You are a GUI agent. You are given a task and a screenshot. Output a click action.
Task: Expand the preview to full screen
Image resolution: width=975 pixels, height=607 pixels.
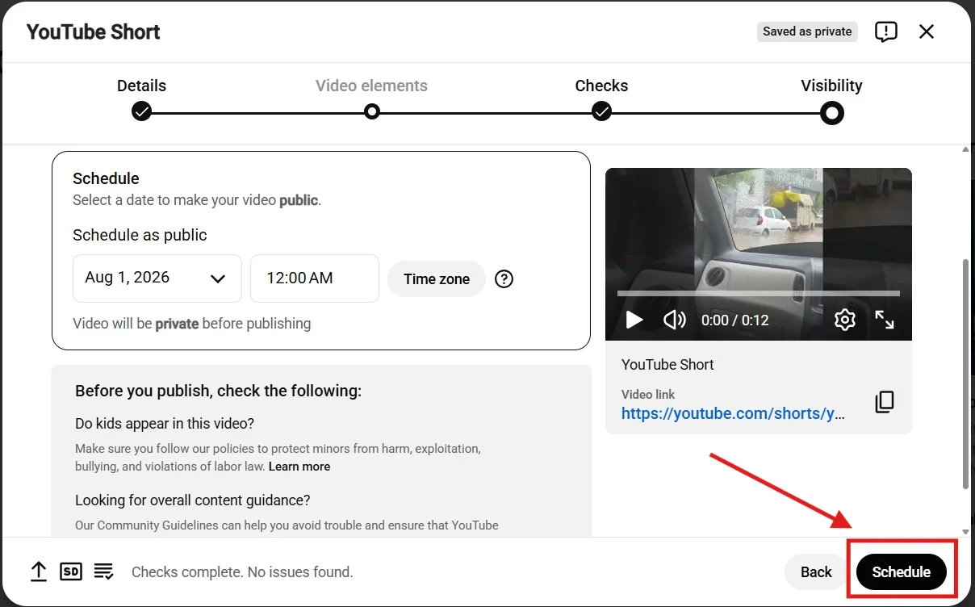[x=885, y=320]
